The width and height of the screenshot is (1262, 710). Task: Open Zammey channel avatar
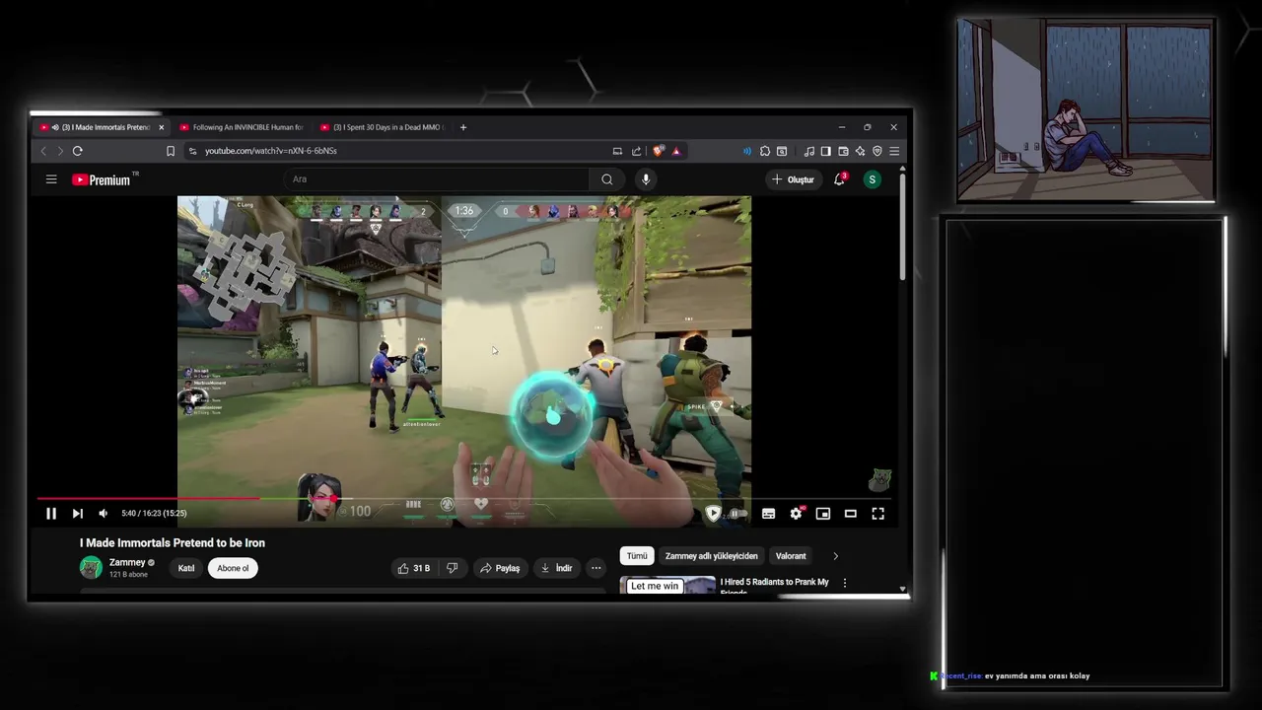(91, 567)
